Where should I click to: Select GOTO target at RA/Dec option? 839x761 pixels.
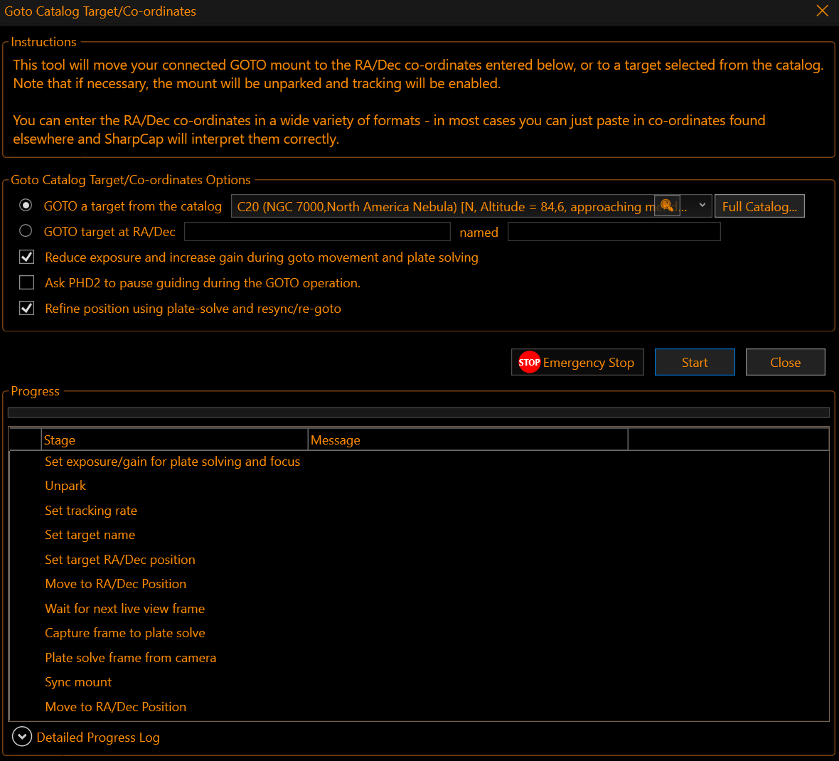point(26,230)
